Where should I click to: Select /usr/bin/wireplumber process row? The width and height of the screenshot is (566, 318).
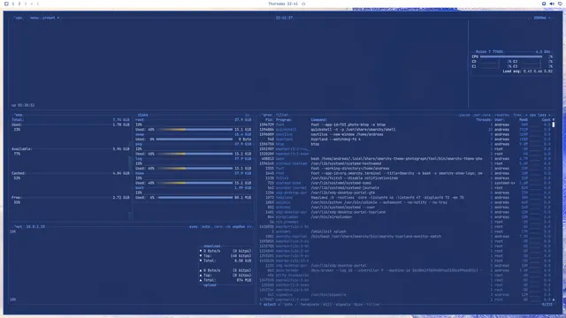406,217
